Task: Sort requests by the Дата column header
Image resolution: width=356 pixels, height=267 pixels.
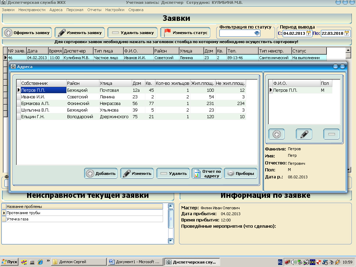Action: pyautogui.click(x=38, y=51)
